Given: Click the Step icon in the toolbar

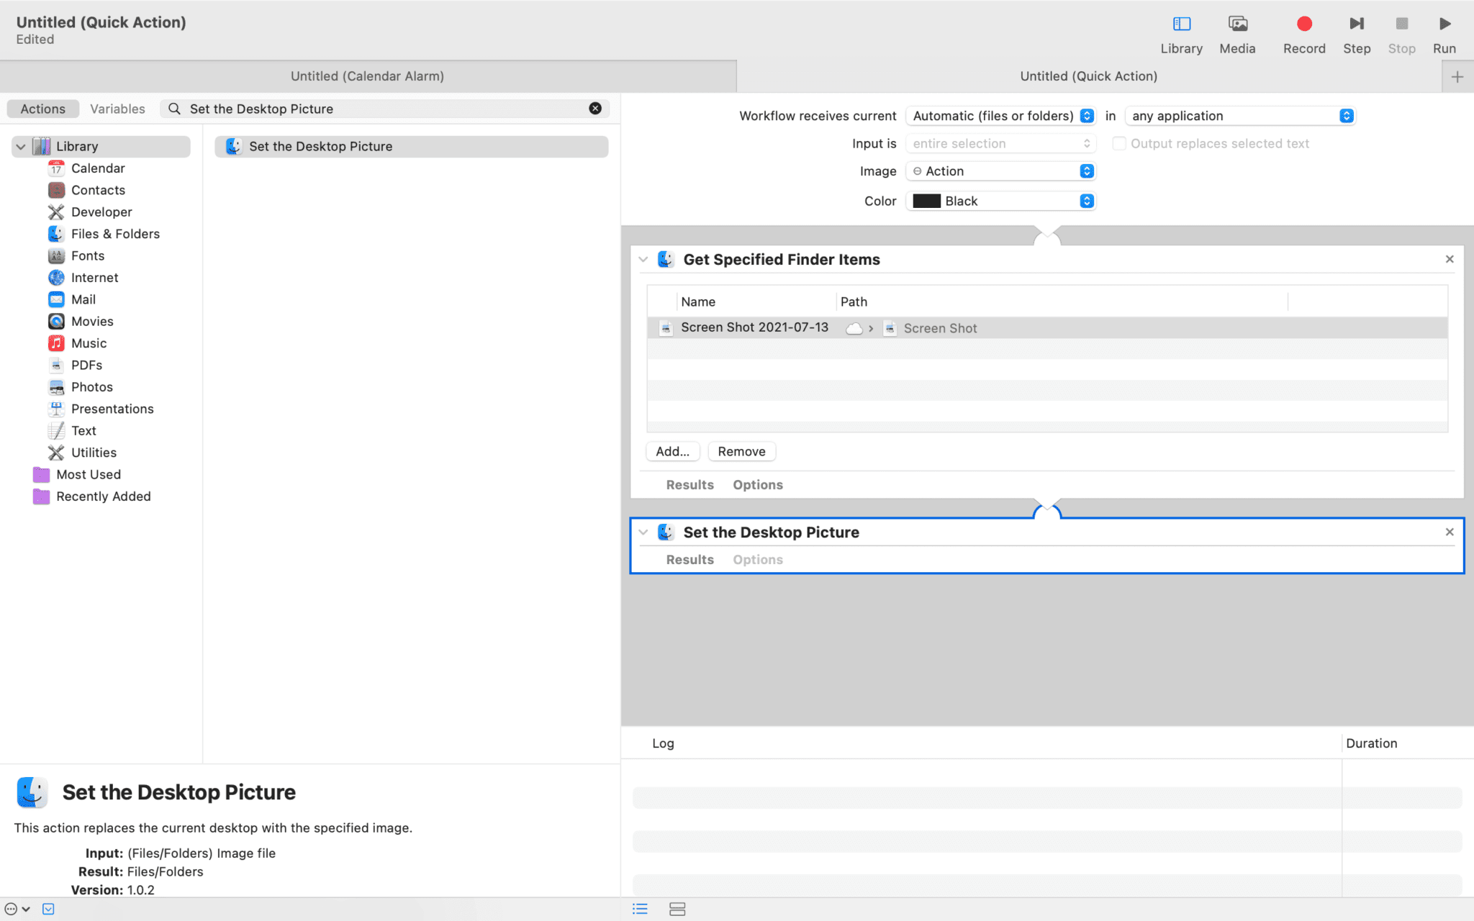Looking at the screenshot, I should pos(1356,24).
